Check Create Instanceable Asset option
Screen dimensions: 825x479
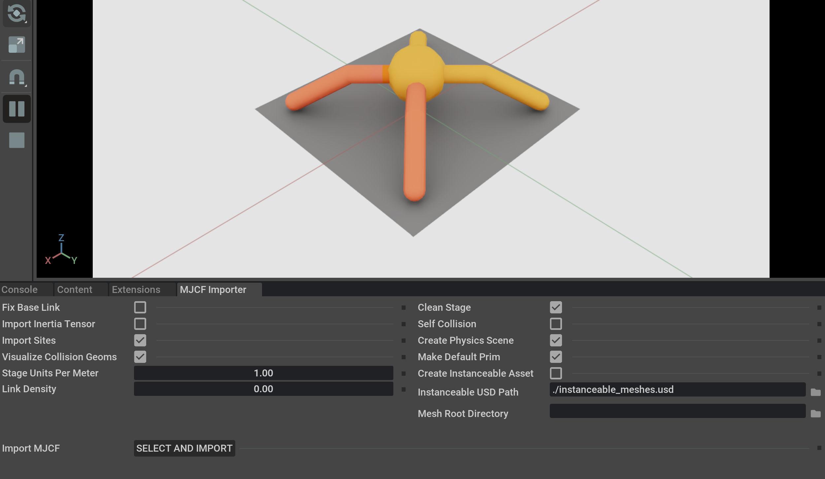point(556,373)
